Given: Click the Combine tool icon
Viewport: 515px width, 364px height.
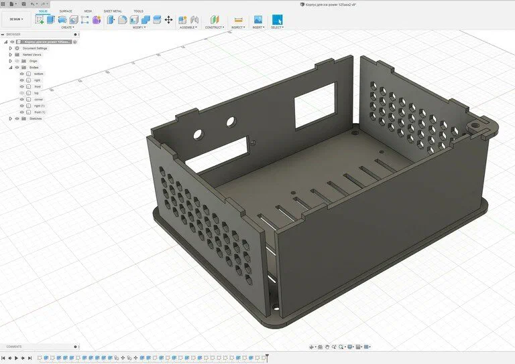Looking at the screenshot, I should pyautogui.click(x=146, y=19).
